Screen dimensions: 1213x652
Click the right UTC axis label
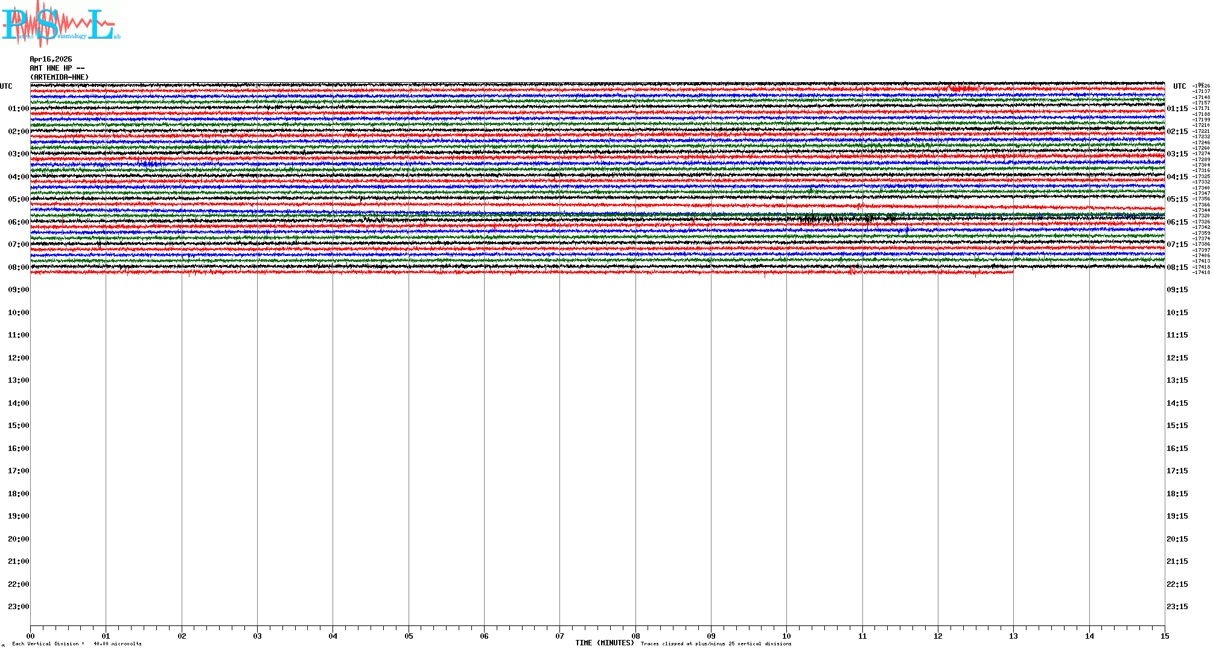(1179, 86)
